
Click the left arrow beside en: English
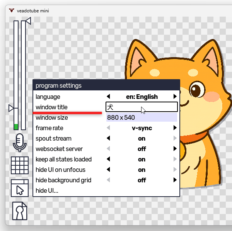coord(108,97)
